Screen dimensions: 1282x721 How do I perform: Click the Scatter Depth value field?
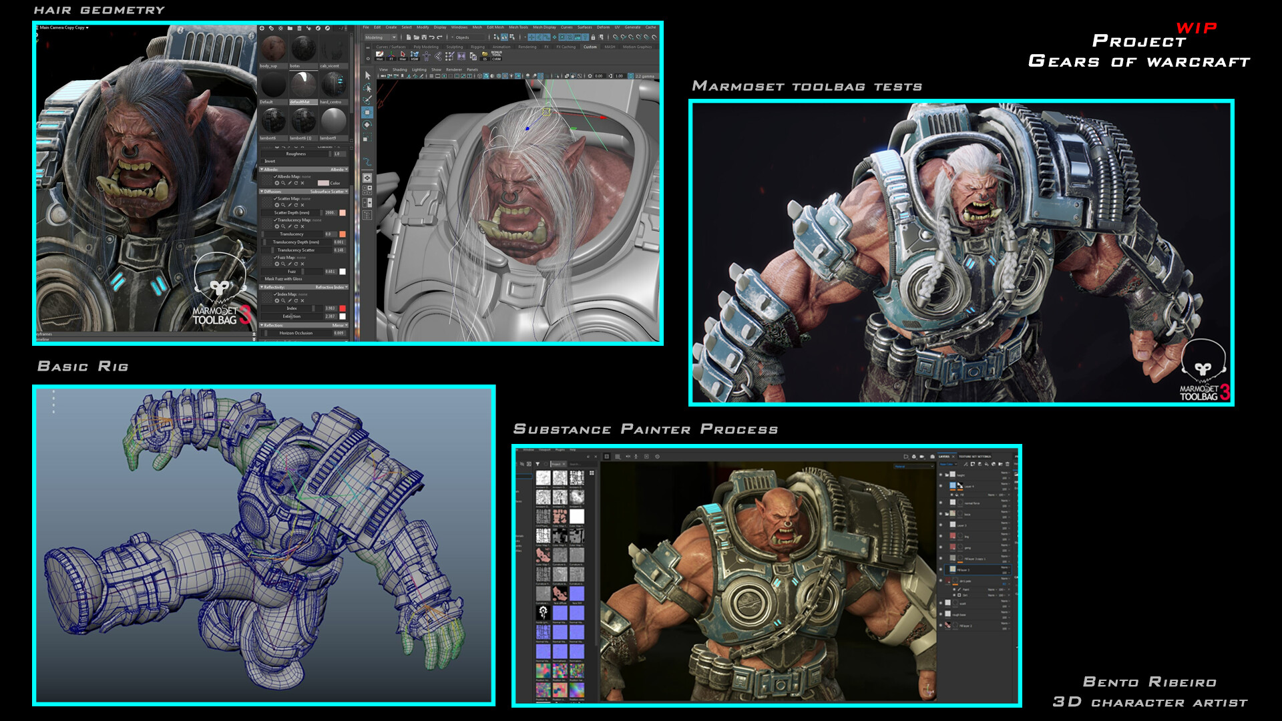point(331,213)
